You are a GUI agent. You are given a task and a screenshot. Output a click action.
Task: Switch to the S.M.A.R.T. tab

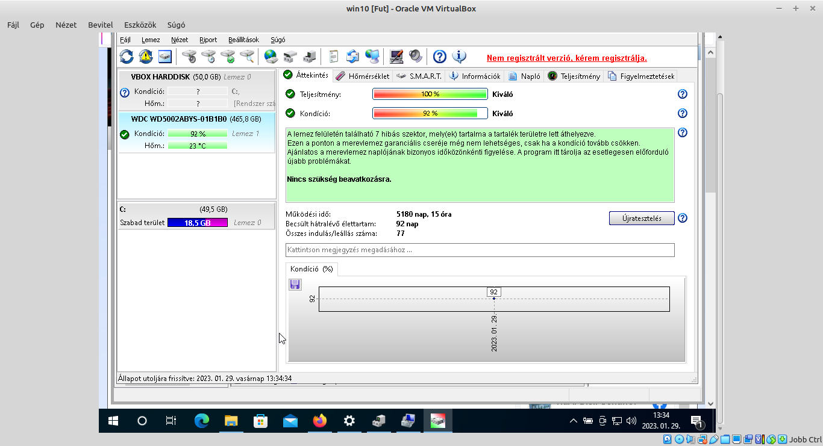[419, 76]
